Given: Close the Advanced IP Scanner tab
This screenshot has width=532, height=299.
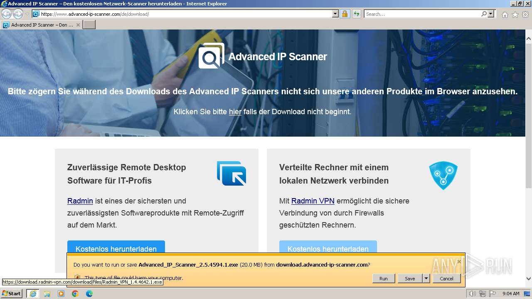Looking at the screenshot, I should tap(78, 25).
